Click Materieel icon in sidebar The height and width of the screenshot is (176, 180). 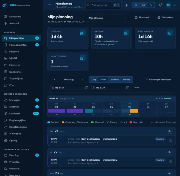click(6, 169)
